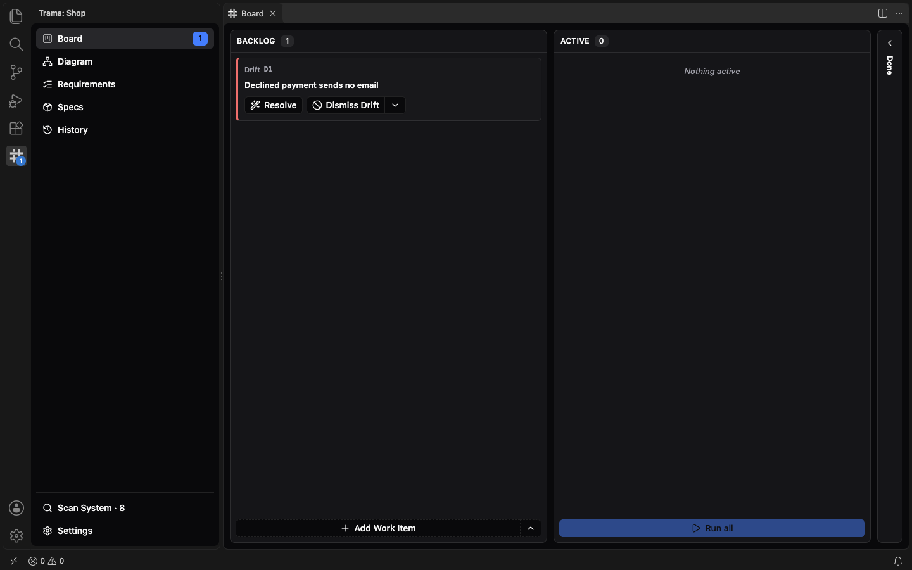
Task: Close the Board tab
Action: 273,13
